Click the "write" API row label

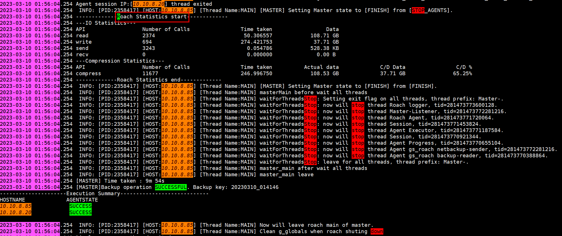pos(84,42)
